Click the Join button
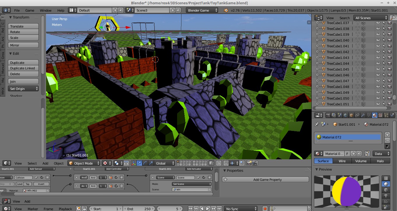 23,82
